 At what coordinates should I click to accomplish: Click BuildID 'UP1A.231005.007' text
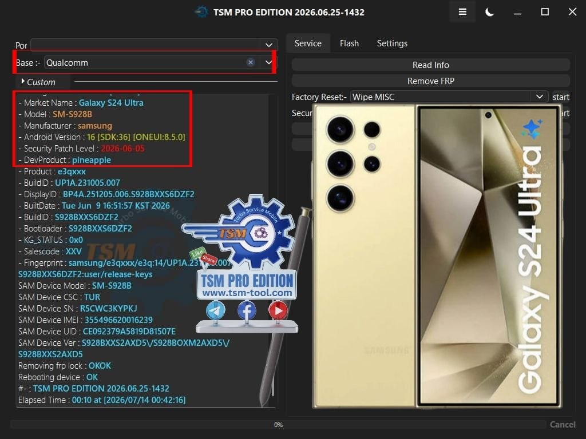(x=88, y=183)
